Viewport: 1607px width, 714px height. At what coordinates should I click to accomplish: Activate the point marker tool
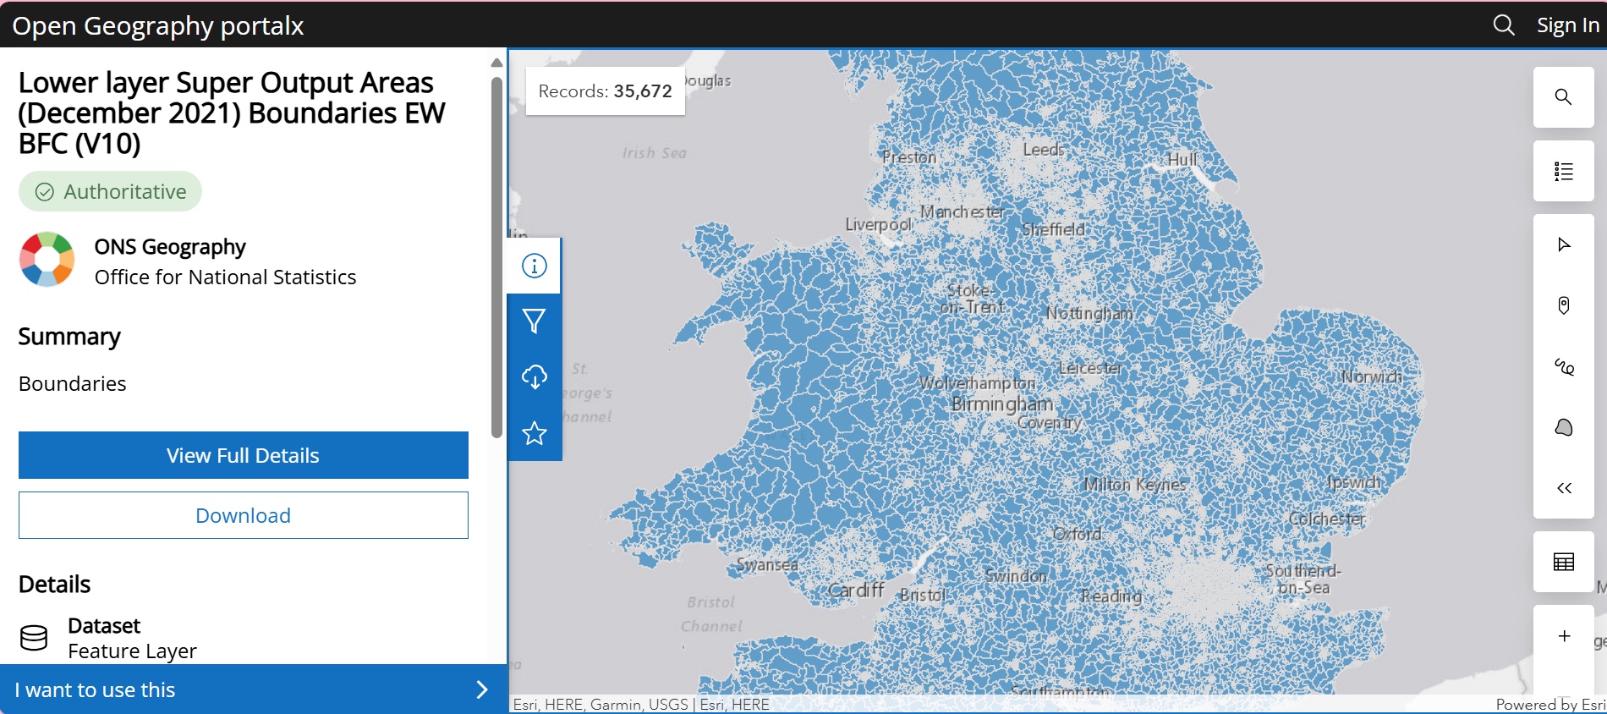click(1563, 305)
